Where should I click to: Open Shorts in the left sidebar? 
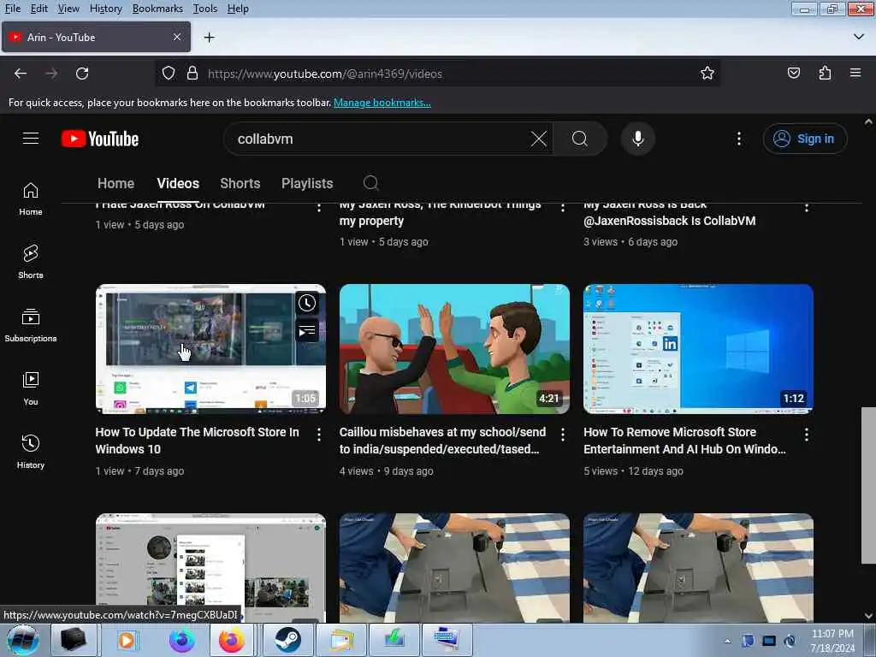[x=31, y=262]
